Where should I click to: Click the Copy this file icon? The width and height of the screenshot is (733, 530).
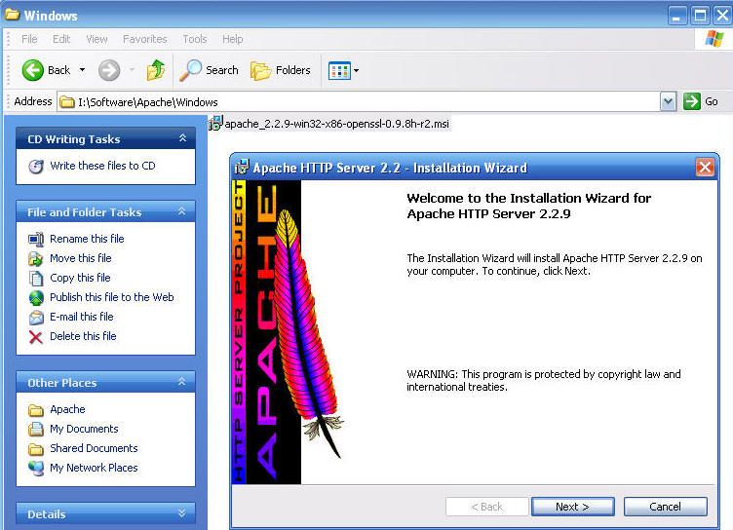(x=36, y=278)
